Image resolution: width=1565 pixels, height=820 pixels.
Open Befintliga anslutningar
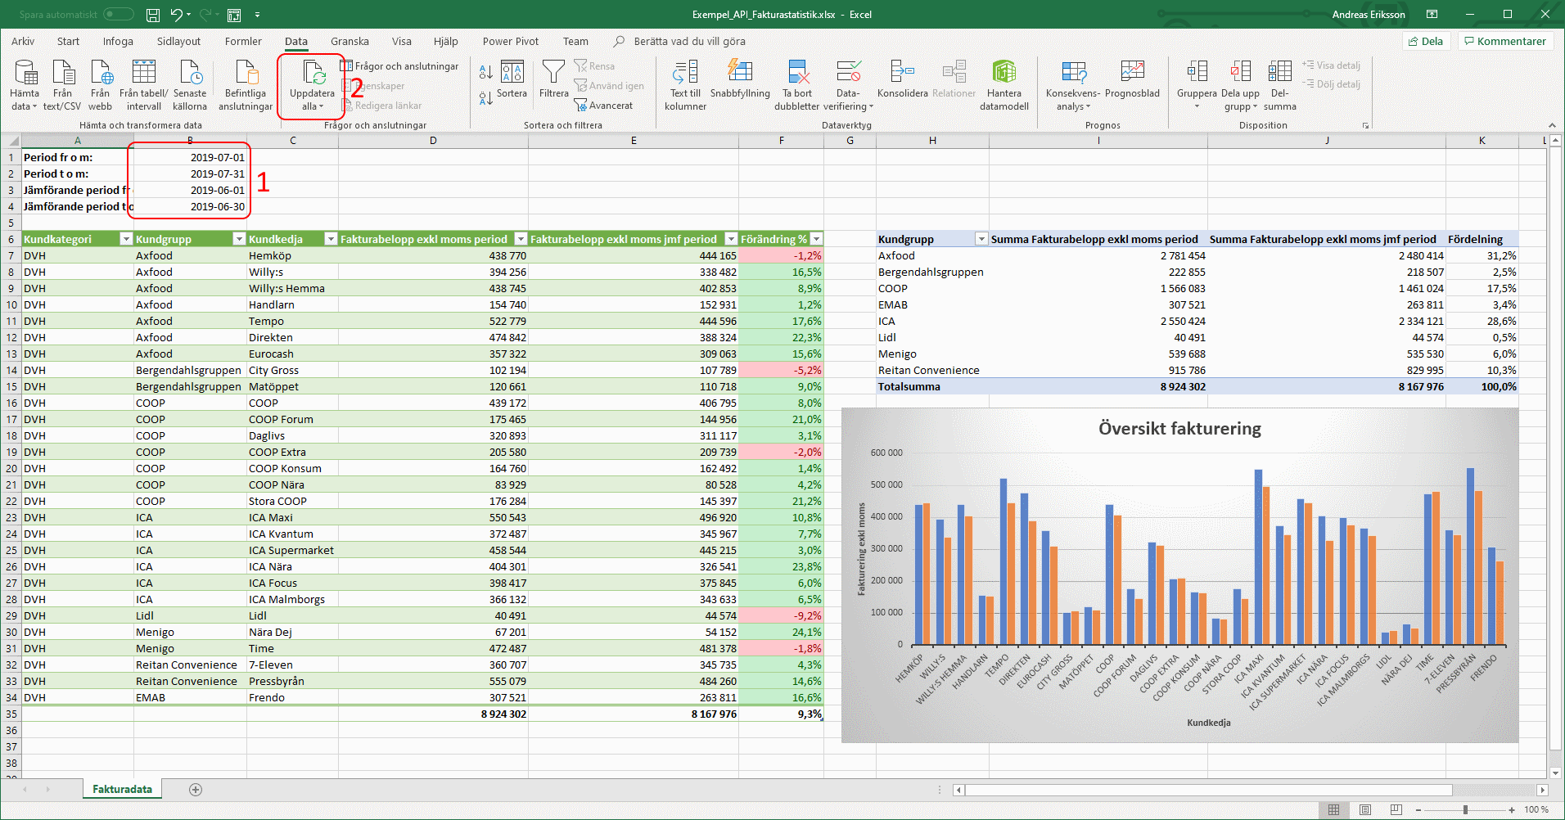246,85
